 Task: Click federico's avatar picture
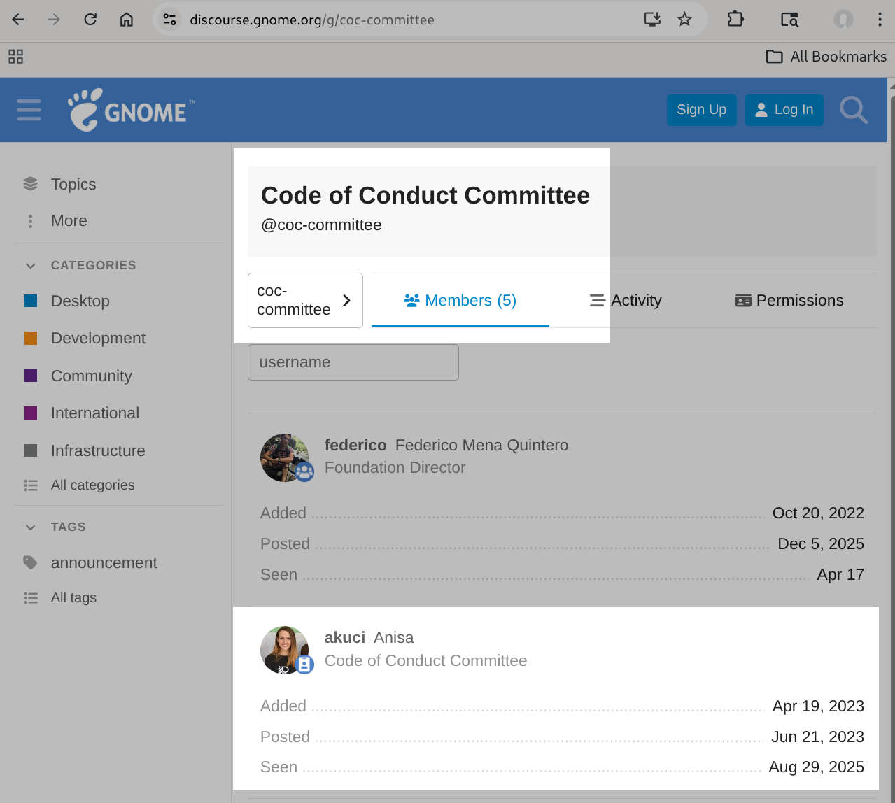pos(286,458)
